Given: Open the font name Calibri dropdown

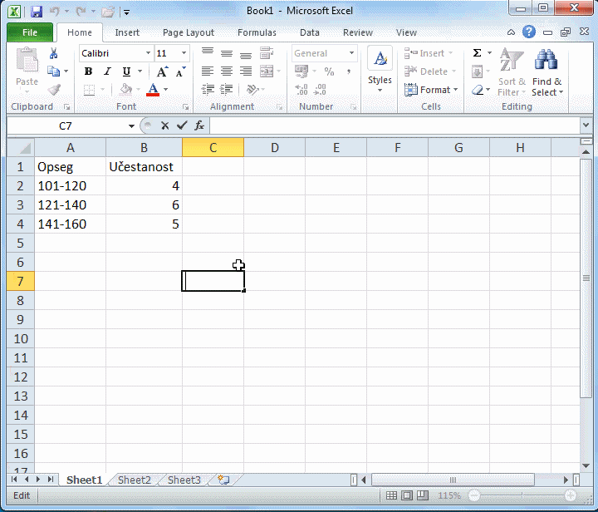Looking at the screenshot, I should pyautogui.click(x=149, y=53).
